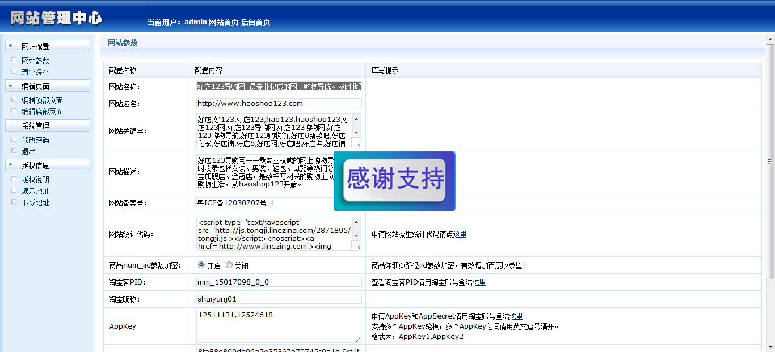Click the vertical page scrollbar thumb
The height and width of the screenshot is (352, 775).
pos(770,162)
